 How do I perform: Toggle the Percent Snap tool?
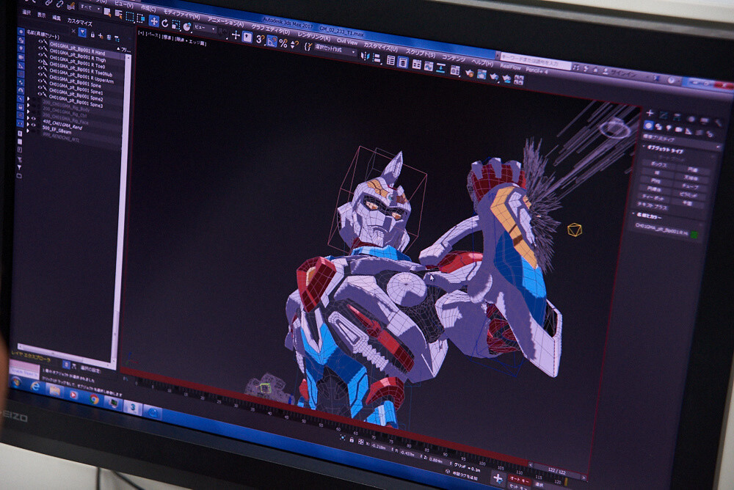(x=283, y=43)
